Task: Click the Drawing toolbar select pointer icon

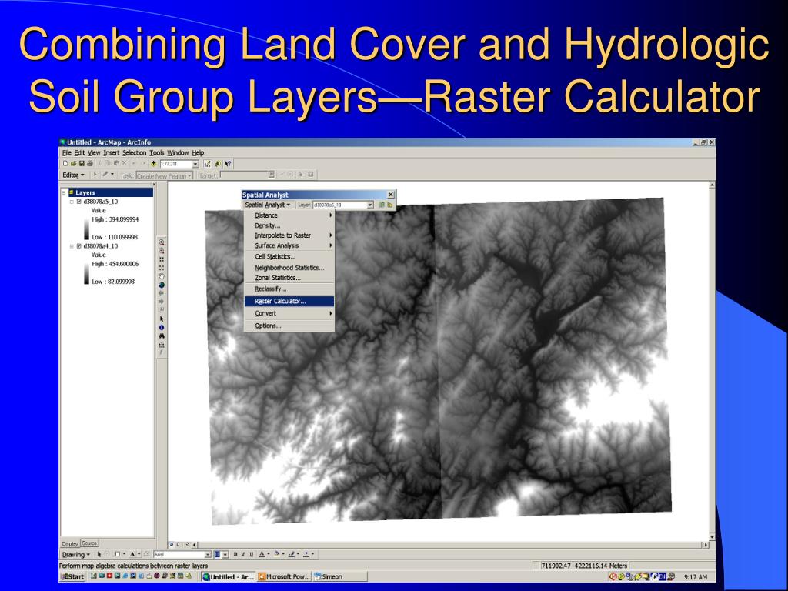Action: [99, 554]
